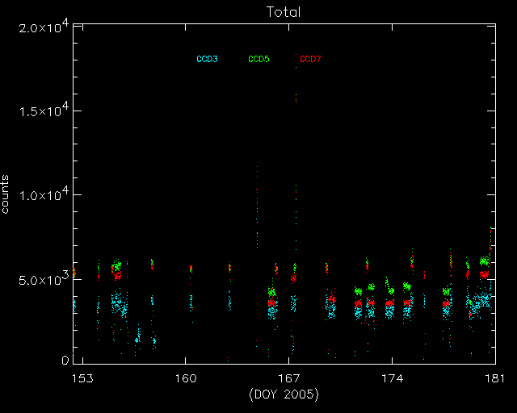Select the green CCD5 legend label

point(258,59)
